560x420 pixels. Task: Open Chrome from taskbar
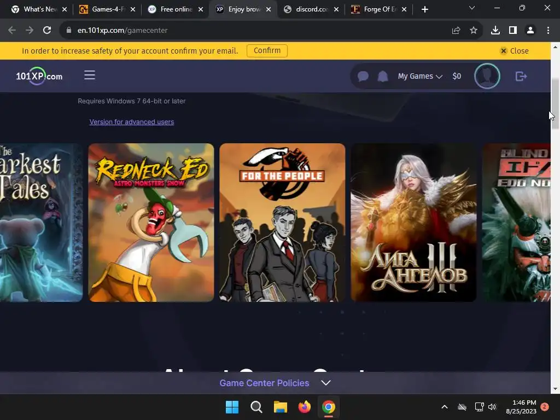click(x=328, y=407)
